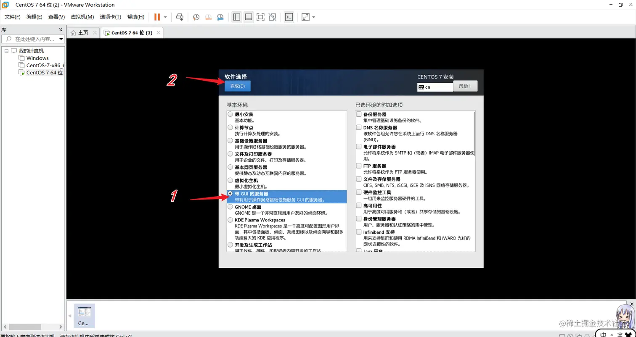Open the 编辑(E) menu
Screen dimensions: 636x337
pyautogui.click(x=34, y=17)
